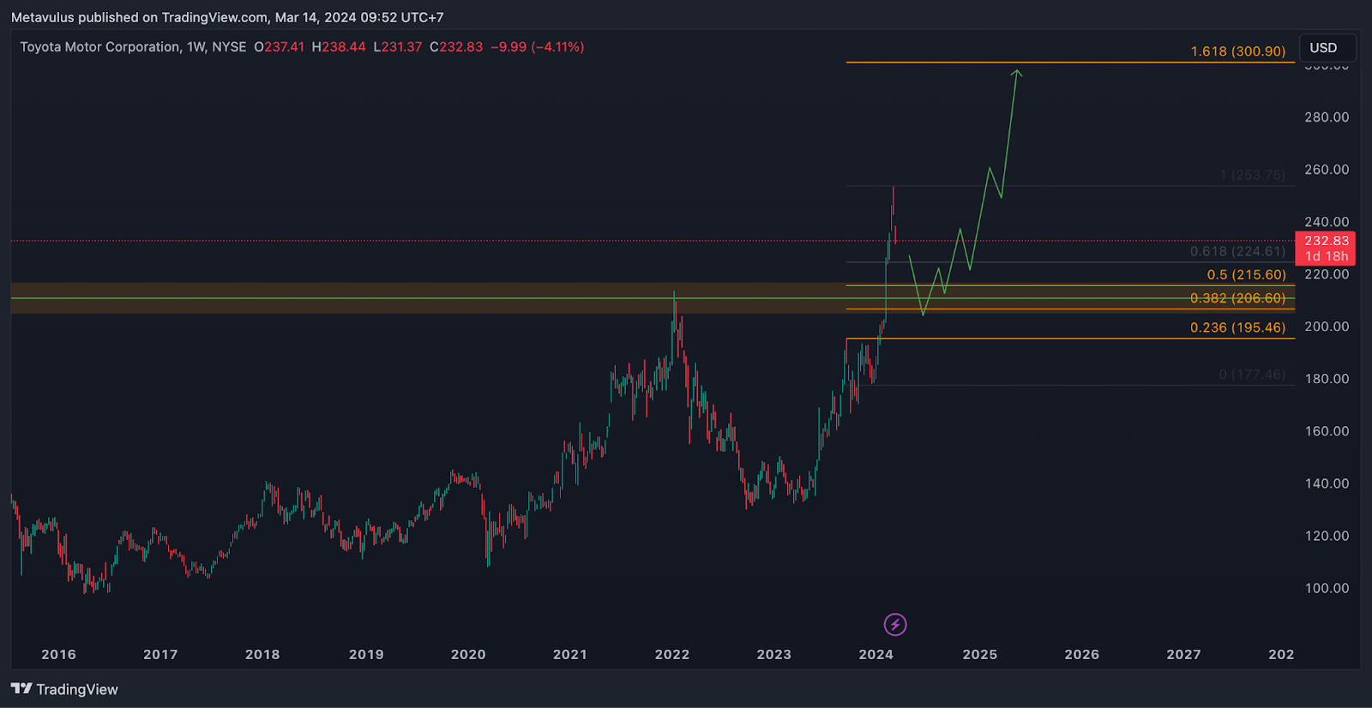Click the 120.00 price axis label
Screen dimensions: 1372x708
point(1327,536)
